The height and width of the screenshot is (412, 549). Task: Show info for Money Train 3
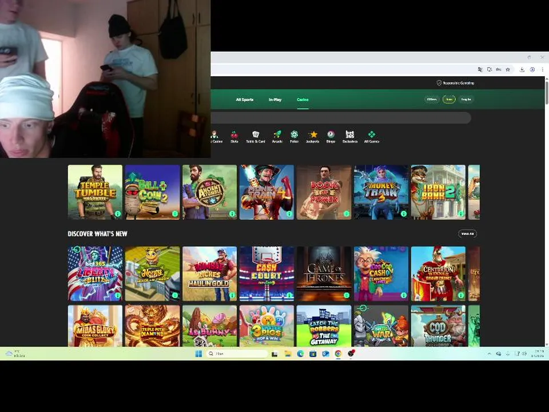point(403,213)
